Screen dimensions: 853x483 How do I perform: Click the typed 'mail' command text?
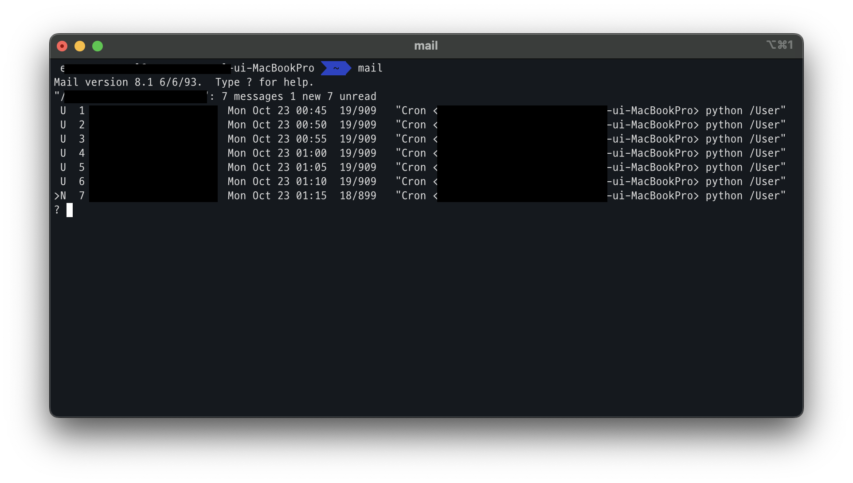[370, 68]
